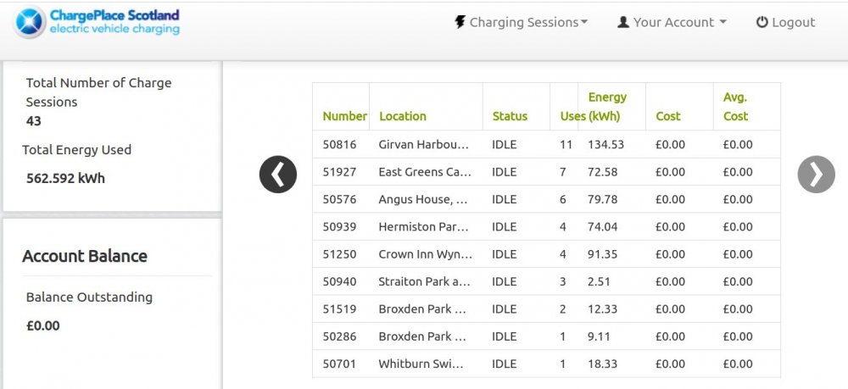This screenshot has width=848, height=389.
Task: Click the Hermiston Par… location cell
Action: [423, 227]
